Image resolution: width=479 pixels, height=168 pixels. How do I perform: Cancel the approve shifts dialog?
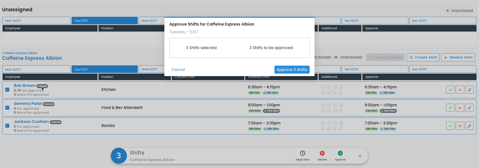coord(178,70)
